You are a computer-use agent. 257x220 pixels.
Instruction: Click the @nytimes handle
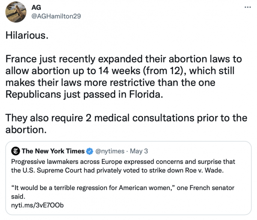click(x=111, y=151)
